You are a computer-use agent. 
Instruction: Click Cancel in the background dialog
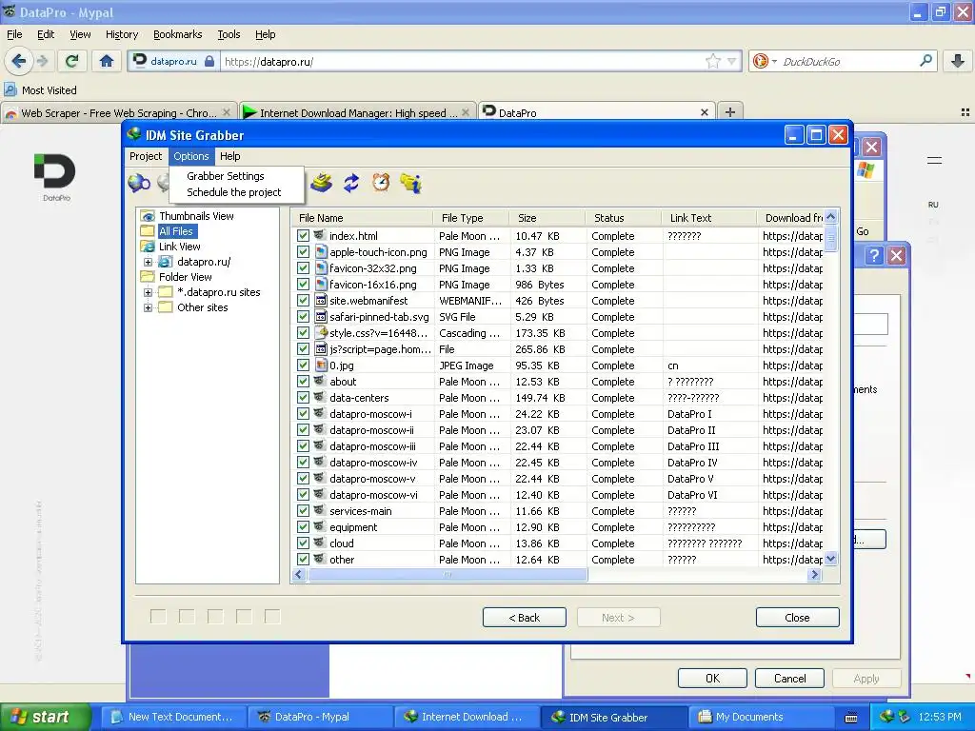tap(789, 678)
